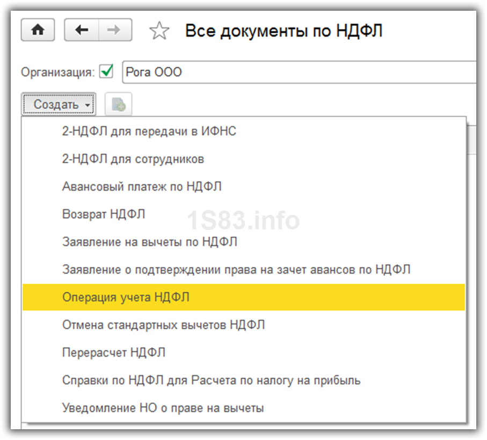487x440 pixels.
Task: Go forward with the right arrow
Action: pos(114,31)
